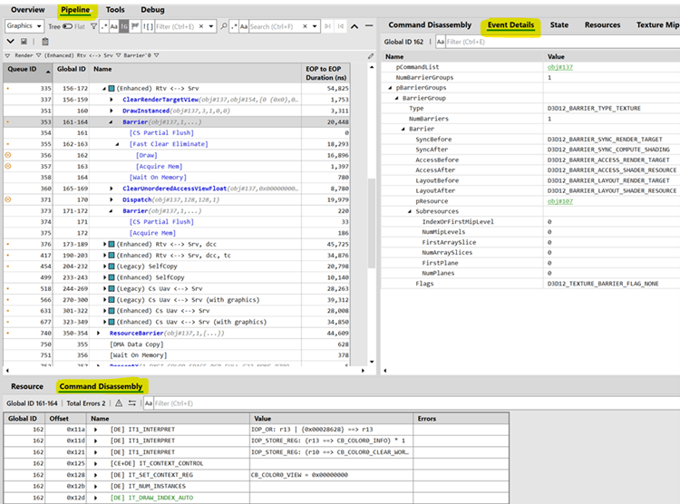Open the Debug tab
Viewport: 680px width, 504px height.
152,10
